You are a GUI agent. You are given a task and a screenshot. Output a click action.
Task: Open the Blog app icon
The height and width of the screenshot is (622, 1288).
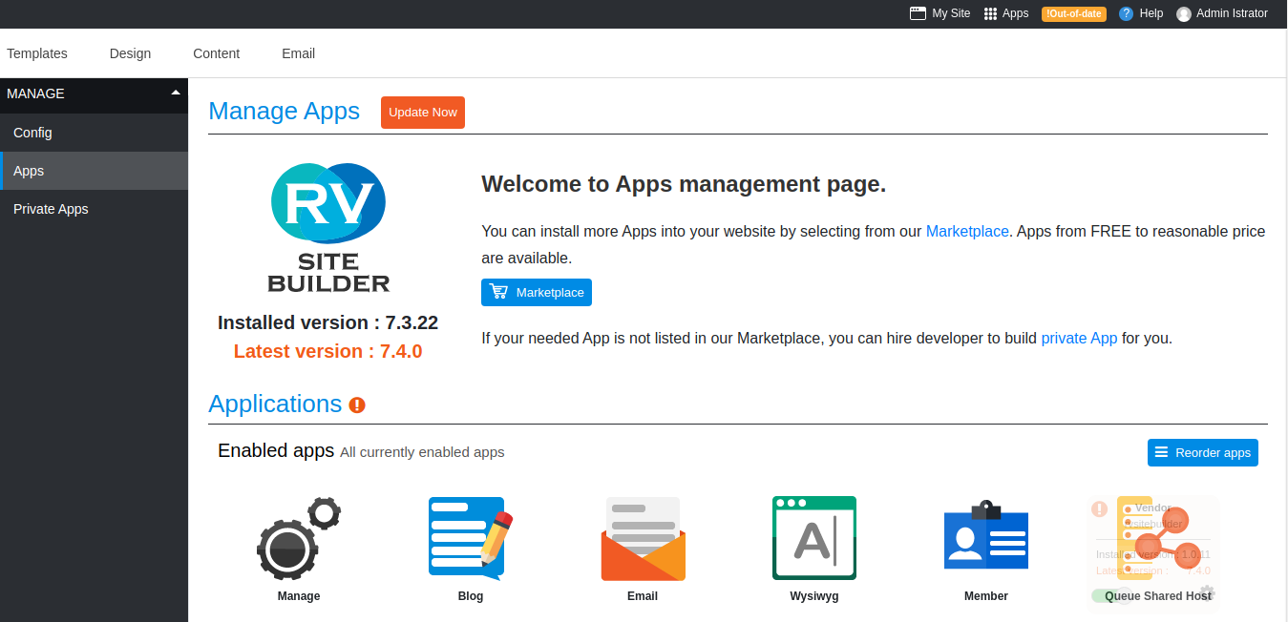coord(471,539)
